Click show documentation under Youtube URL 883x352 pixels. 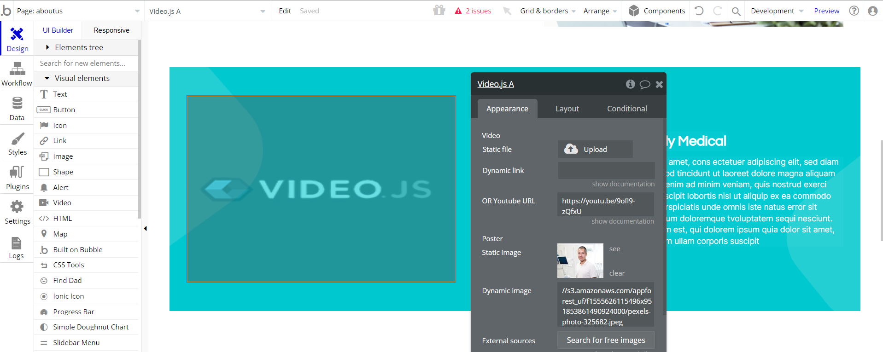click(623, 221)
